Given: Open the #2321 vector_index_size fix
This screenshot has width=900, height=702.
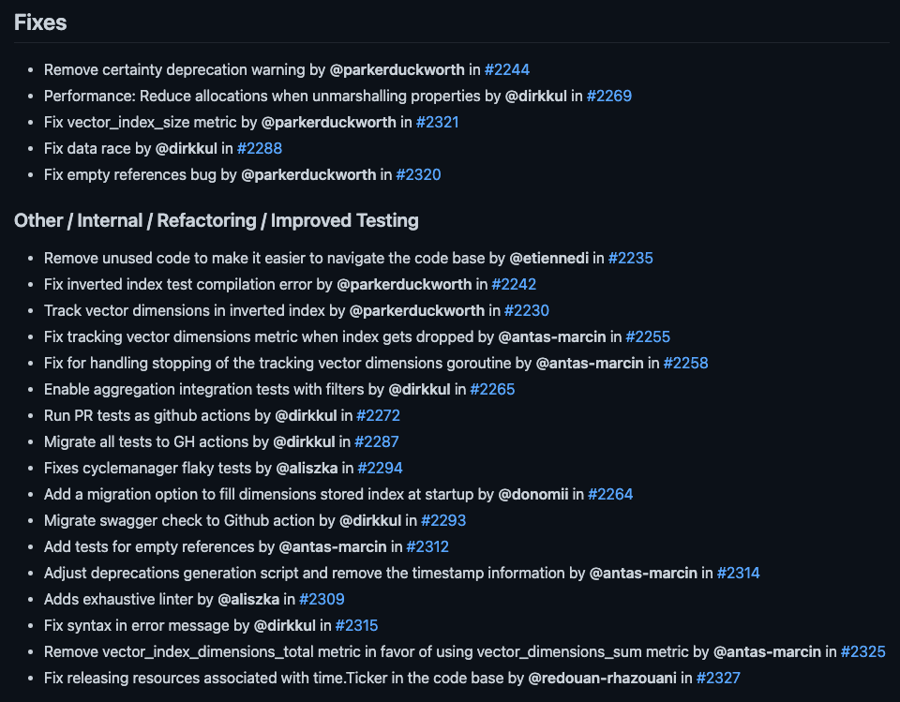Looking at the screenshot, I should click(x=438, y=122).
